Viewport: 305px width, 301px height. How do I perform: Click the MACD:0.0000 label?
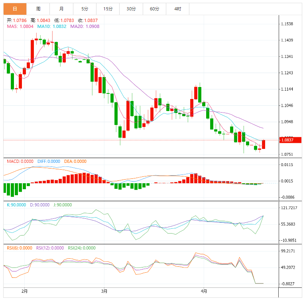20,161
